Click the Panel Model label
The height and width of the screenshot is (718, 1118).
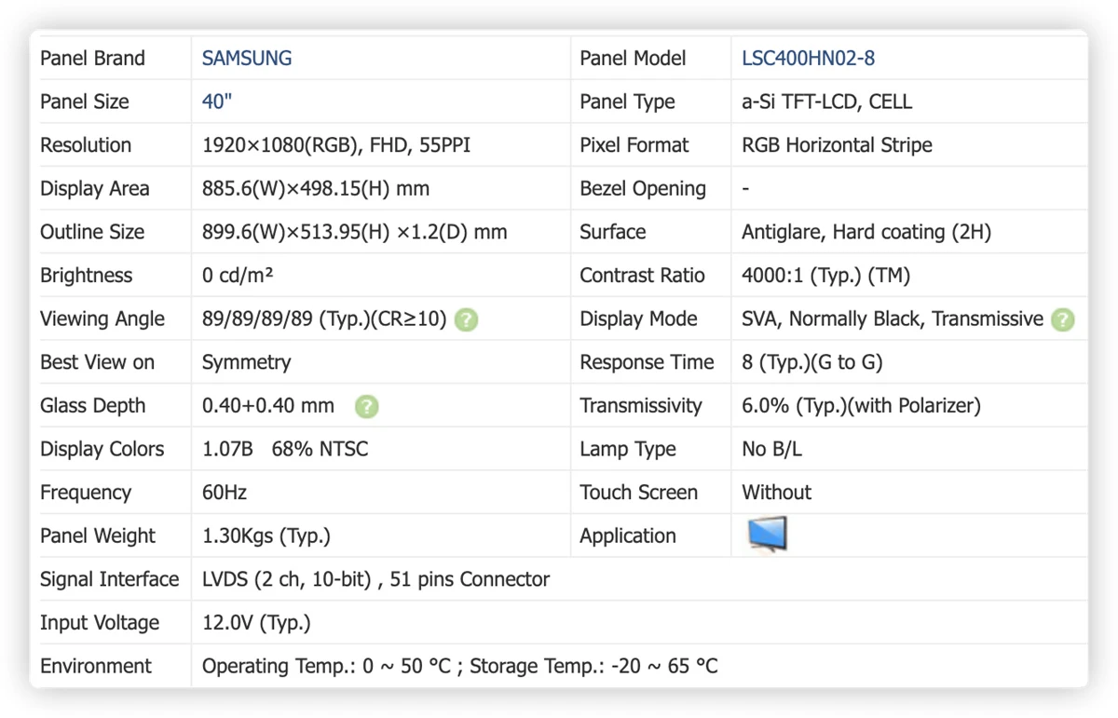[x=633, y=58]
